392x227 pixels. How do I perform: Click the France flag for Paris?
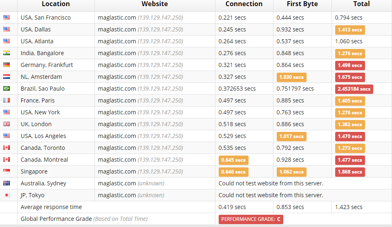coord(7,100)
